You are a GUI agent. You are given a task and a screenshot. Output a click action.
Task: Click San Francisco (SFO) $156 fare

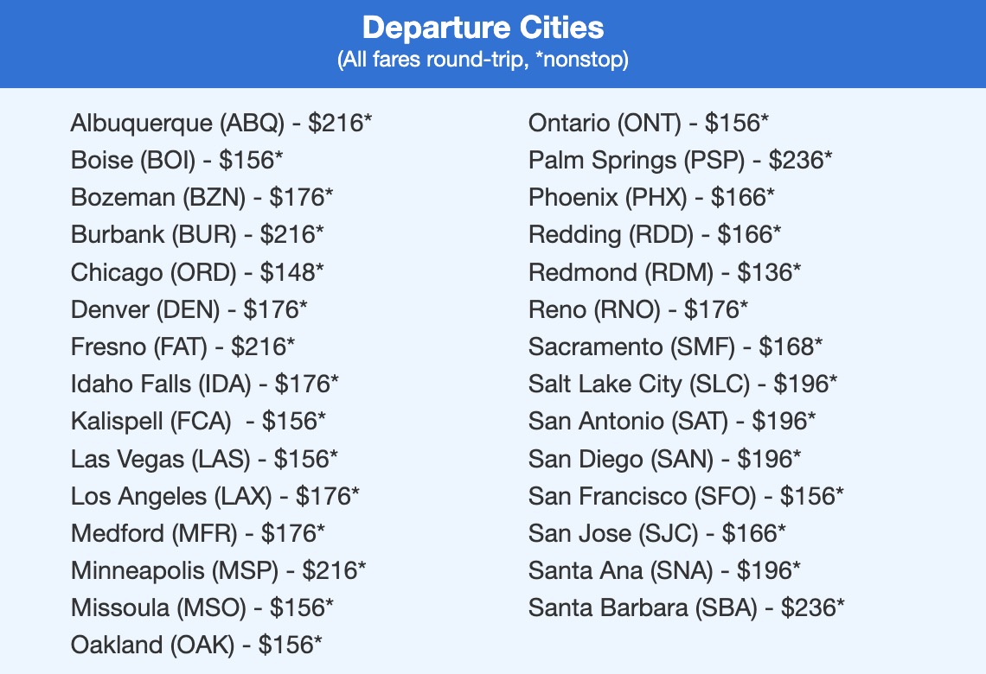[x=686, y=496]
